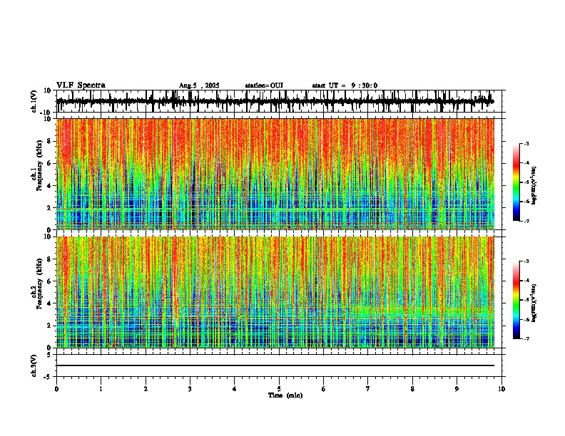Image resolution: width=565 pixels, height=436 pixels.
Task: Click the ch.2 color scale bar
Action: [x=516, y=300]
